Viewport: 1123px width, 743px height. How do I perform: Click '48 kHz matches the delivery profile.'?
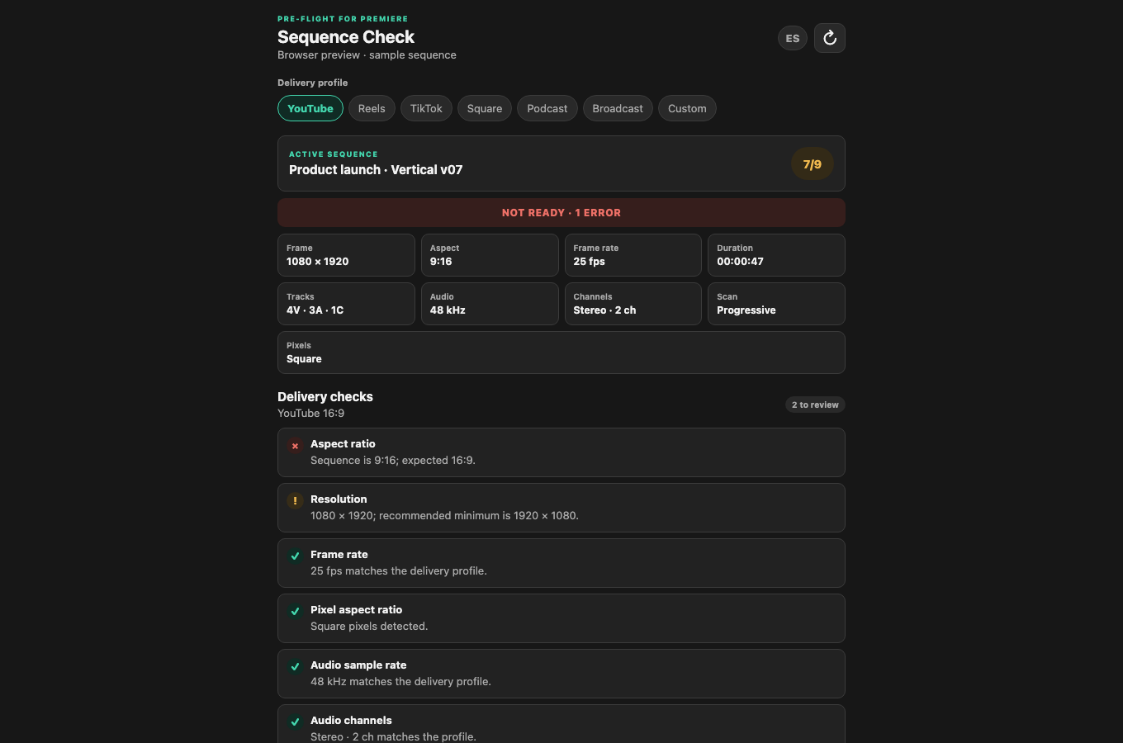click(x=400, y=681)
